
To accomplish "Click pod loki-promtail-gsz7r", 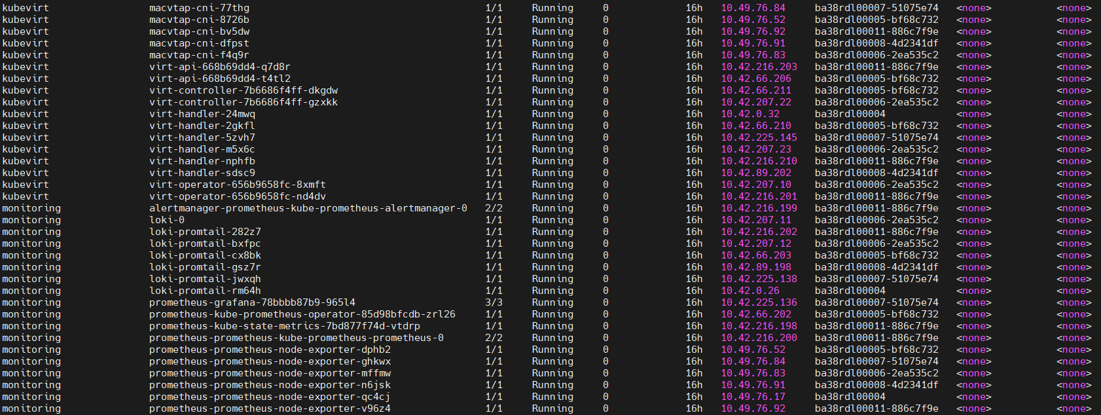I will click(205, 267).
